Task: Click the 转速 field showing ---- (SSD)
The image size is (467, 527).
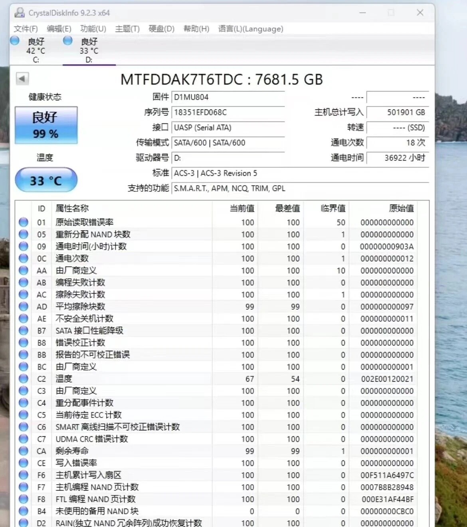Action: (x=398, y=127)
